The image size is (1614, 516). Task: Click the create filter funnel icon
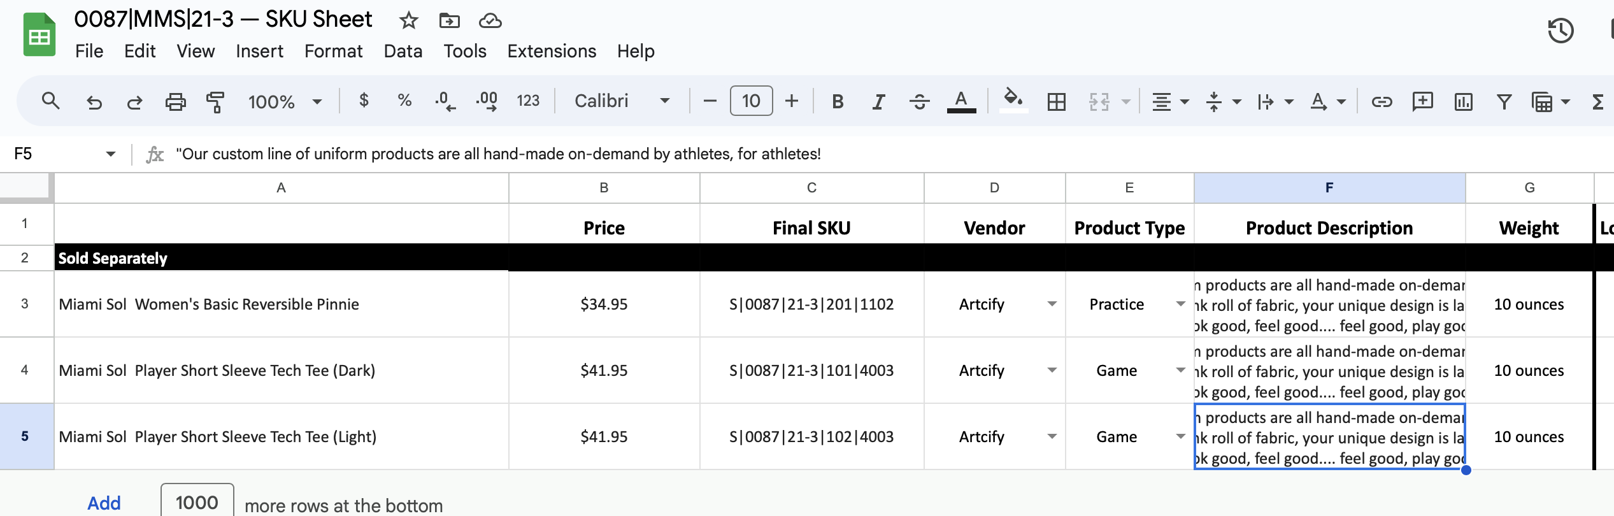pyautogui.click(x=1504, y=101)
